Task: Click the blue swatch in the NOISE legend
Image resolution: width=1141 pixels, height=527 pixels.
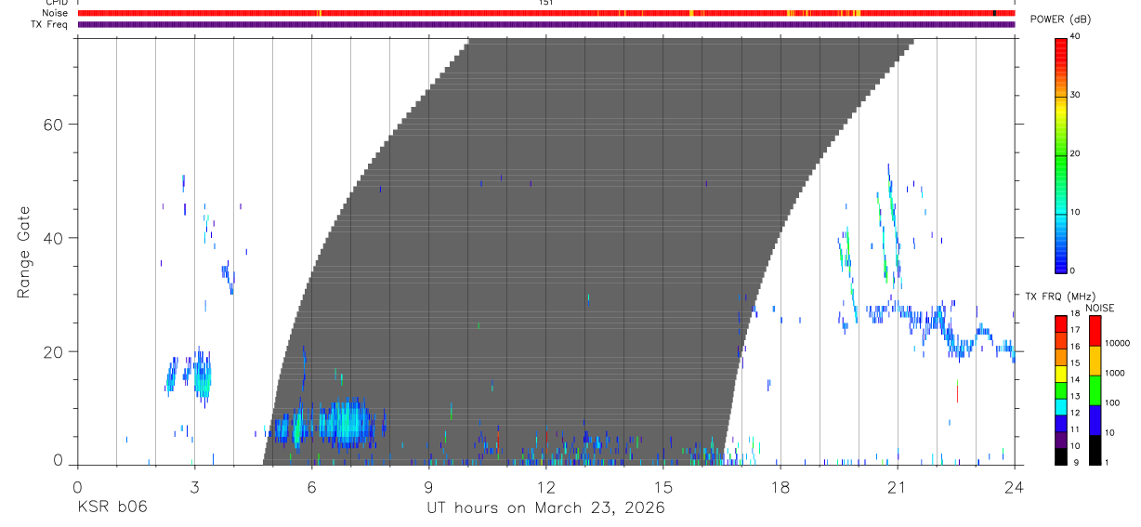Action: (1095, 419)
